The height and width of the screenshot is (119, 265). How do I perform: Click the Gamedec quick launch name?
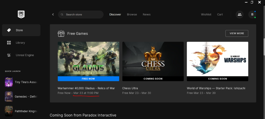pyautogui.click(x=26, y=97)
